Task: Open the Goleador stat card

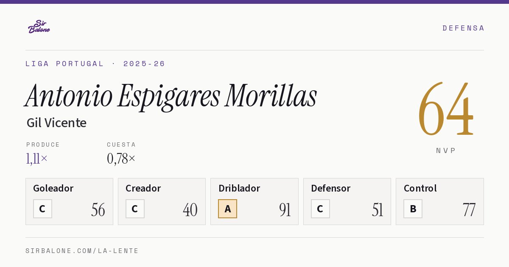Action: click(69, 201)
